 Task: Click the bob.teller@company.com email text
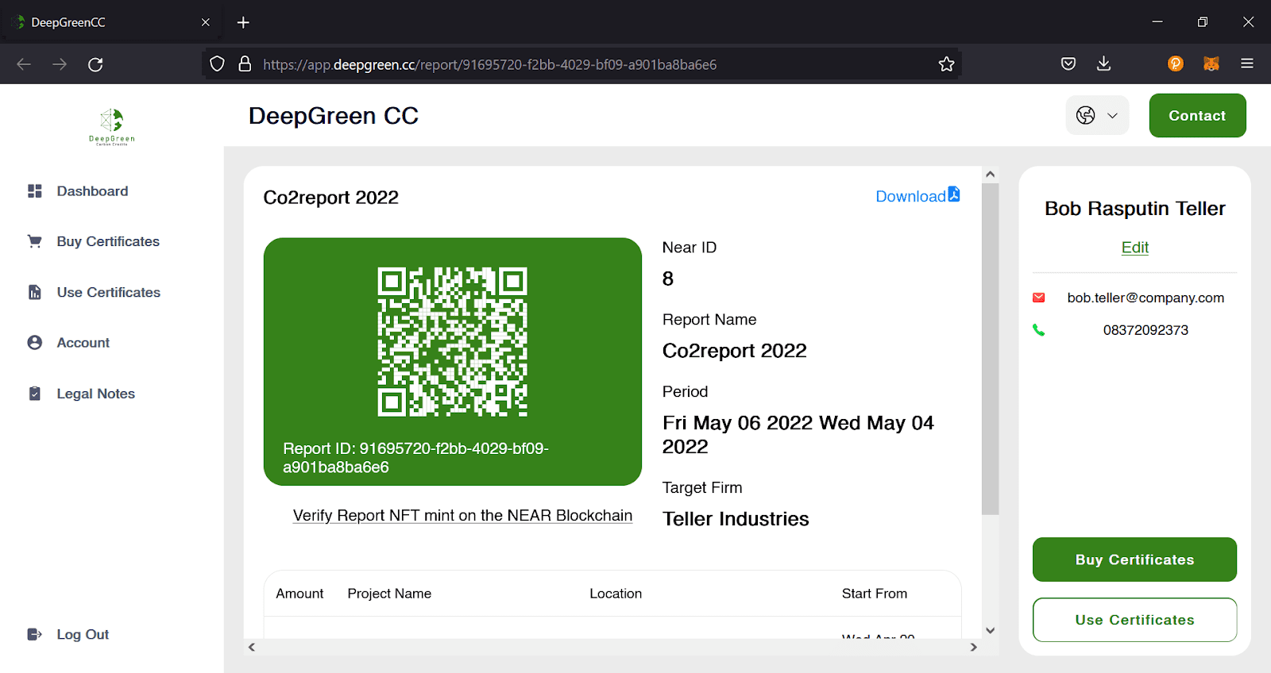(x=1145, y=298)
